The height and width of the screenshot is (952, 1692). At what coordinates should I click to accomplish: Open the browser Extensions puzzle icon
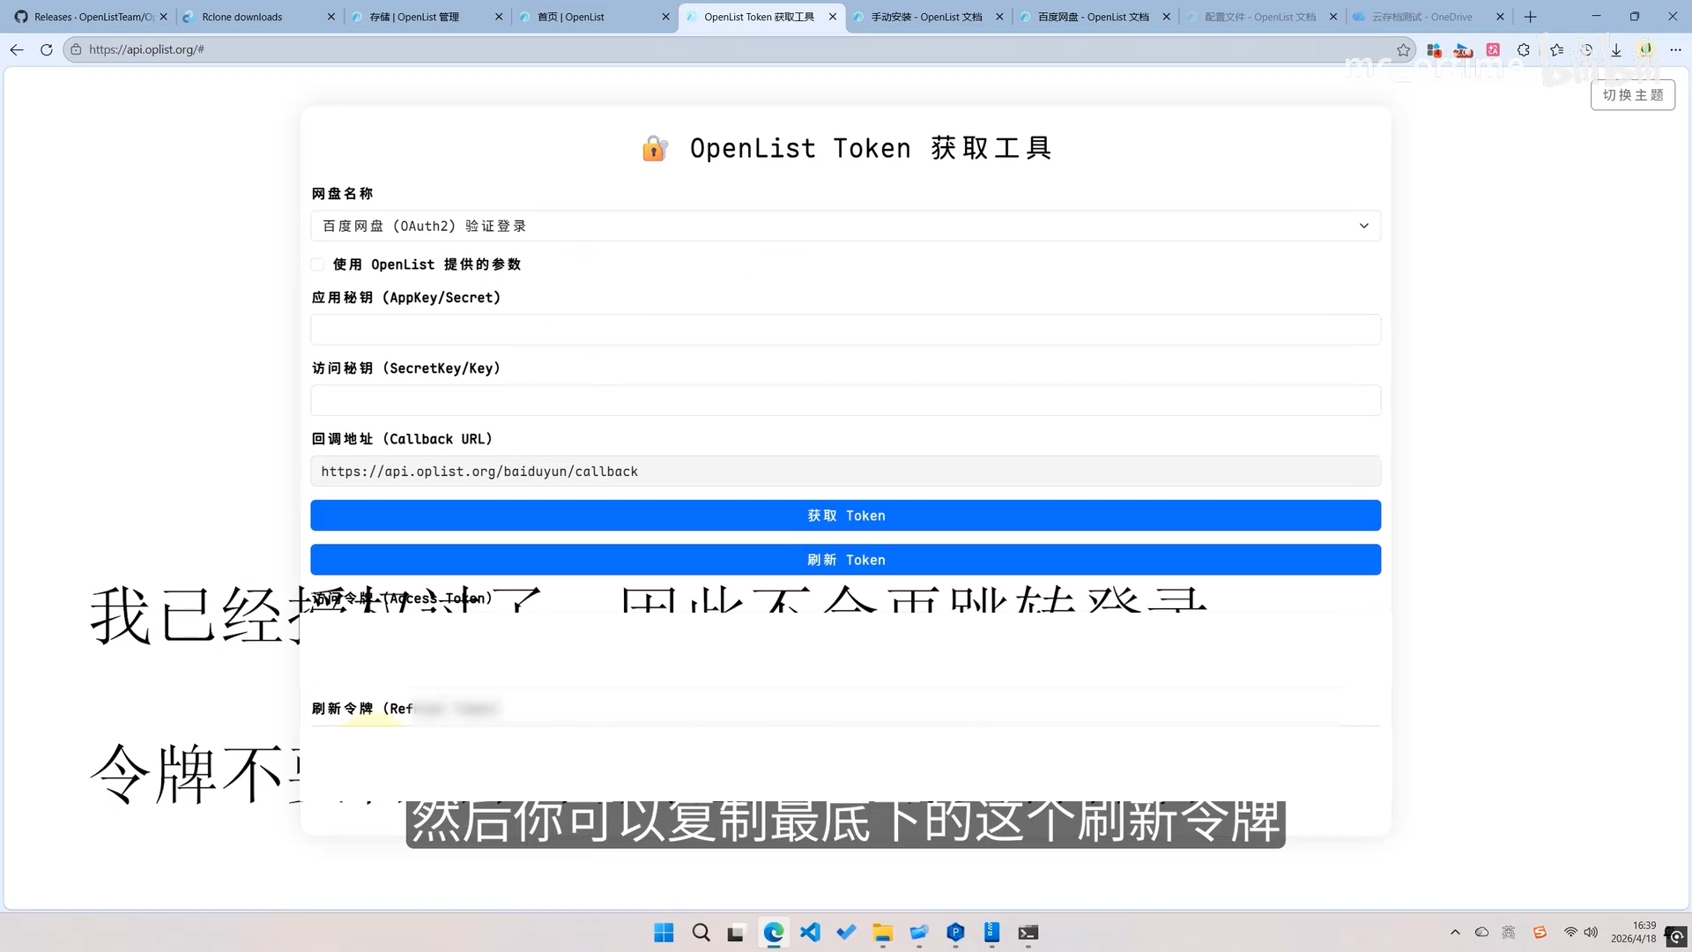pyautogui.click(x=1523, y=50)
